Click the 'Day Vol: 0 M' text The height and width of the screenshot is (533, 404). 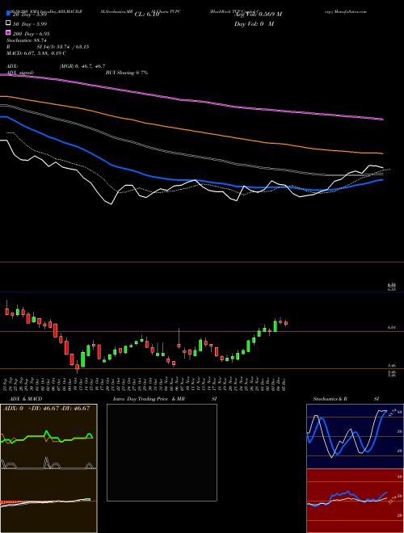click(x=254, y=23)
